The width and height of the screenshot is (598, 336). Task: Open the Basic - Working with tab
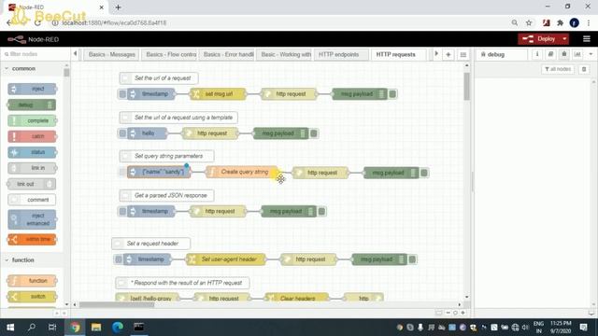click(284, 55)
